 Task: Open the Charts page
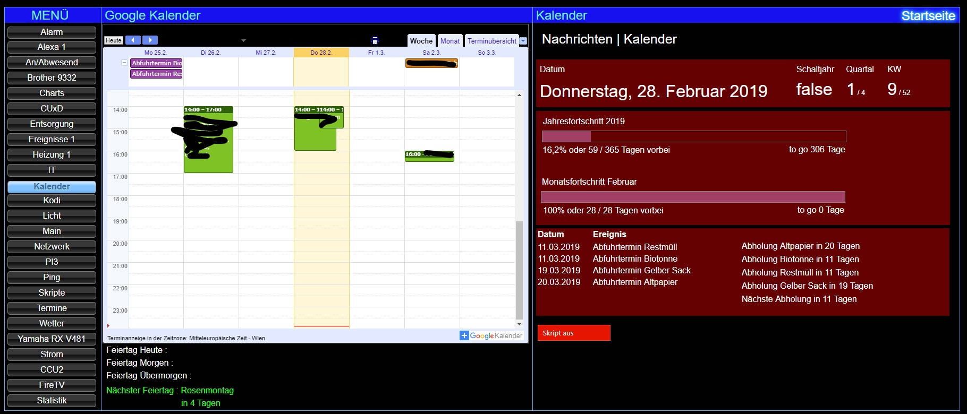click(x=52, y=93)
